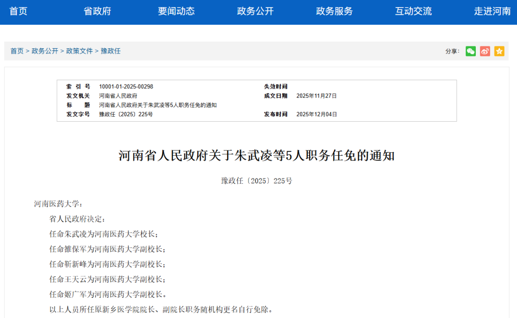This screenshot has height=318, width=517.
Task: Click the 索引号 value 10001-01-2025-00298
Action: [x=127, y=86]
